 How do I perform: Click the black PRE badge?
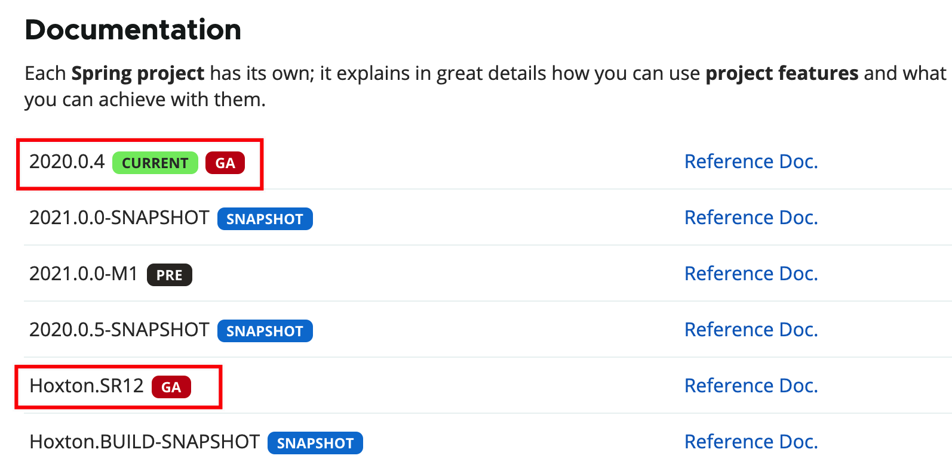pyautogui.click(x=170, y=275)
